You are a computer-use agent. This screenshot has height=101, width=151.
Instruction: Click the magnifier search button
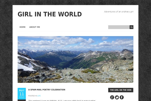pyautogui.click(x=131, y=27)
